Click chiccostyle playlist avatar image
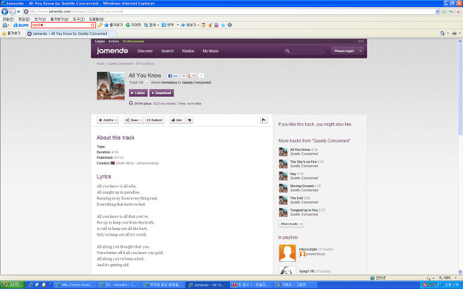Viewport: 463px width, 289px height. [287, 253]
